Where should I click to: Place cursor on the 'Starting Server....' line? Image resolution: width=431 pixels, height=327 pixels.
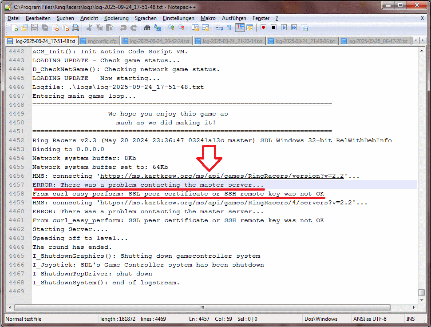tap(70, 229)
